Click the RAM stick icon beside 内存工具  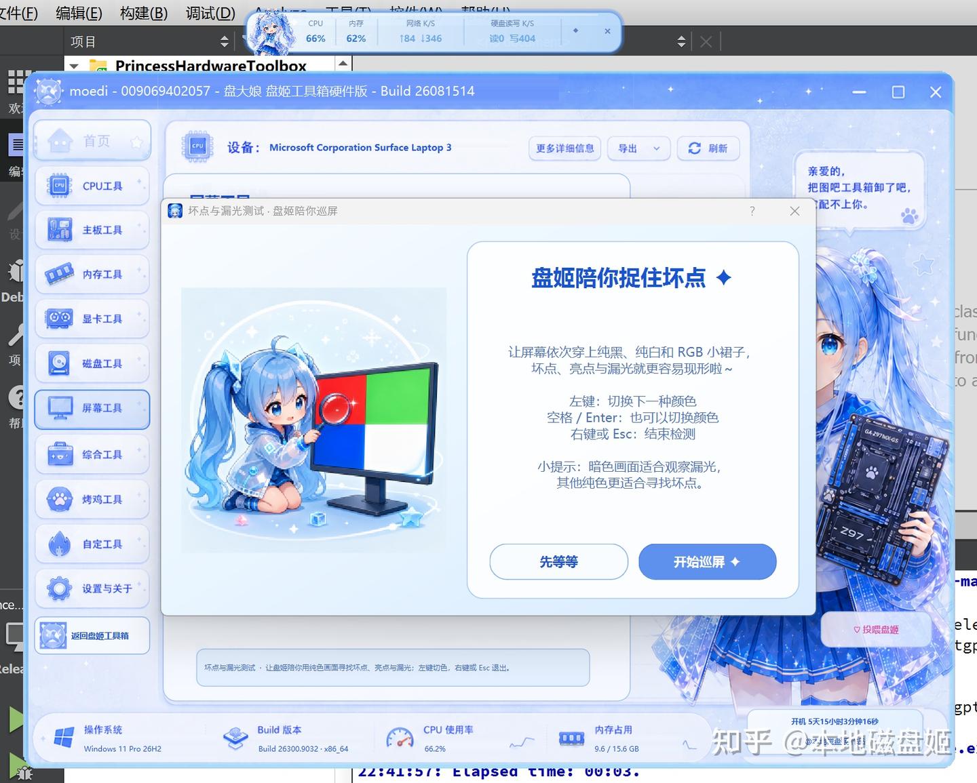tap(60, 274)
